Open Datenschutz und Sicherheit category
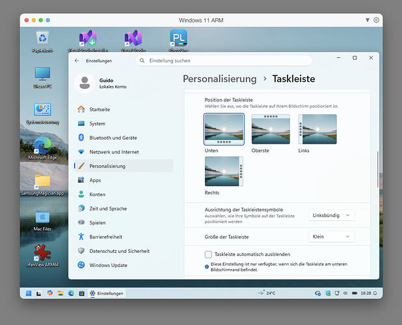This screenshot has width=402, height=325. coord(124,251)
